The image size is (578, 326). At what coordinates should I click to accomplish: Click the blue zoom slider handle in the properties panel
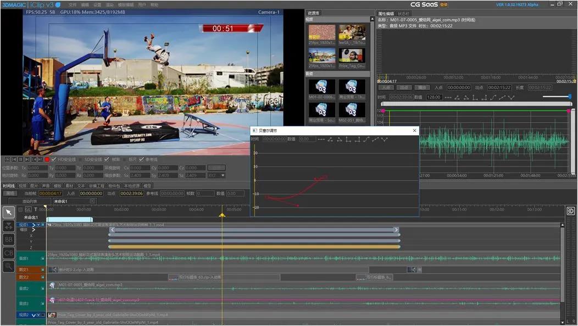(x=570, y=96)
